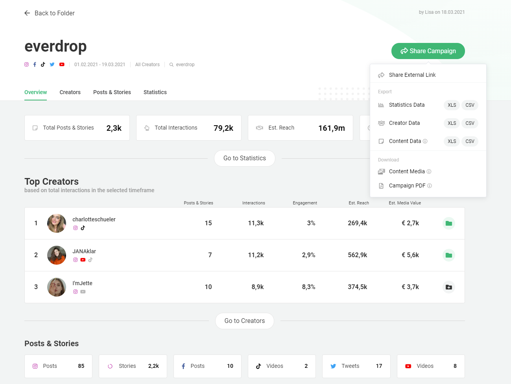511x384 pixels.
Task: Switch to the Creators tab
Action: click(70, 92)
